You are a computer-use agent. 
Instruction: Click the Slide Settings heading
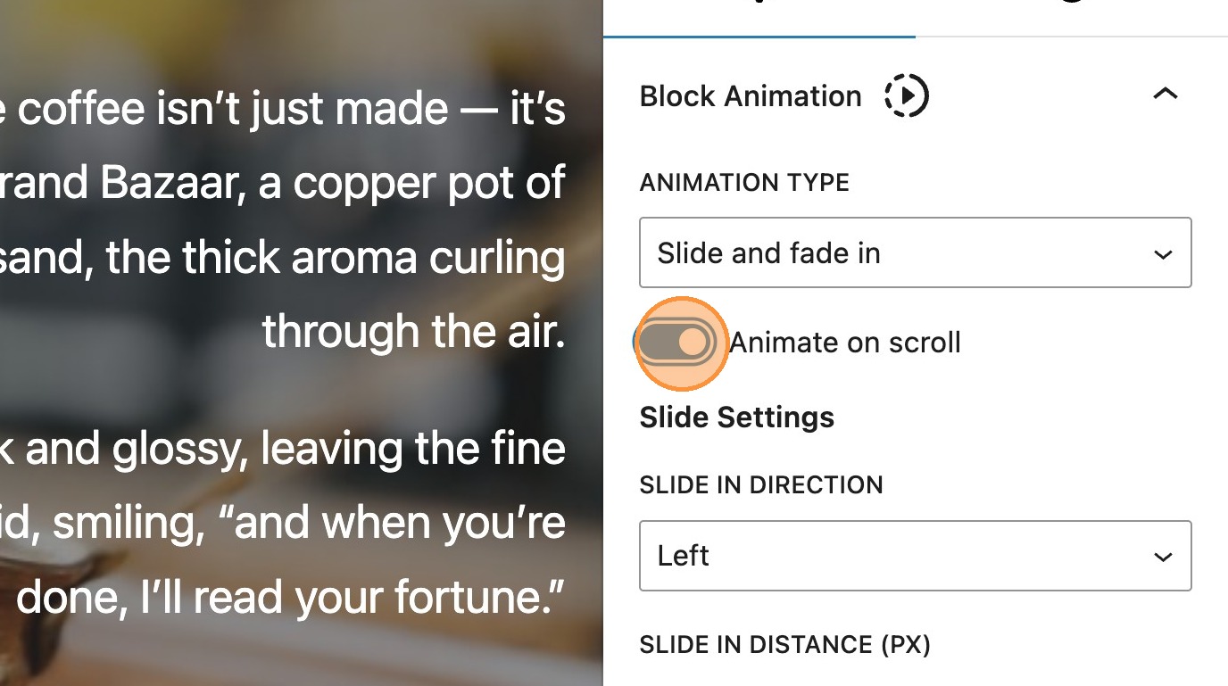[736, 417]
